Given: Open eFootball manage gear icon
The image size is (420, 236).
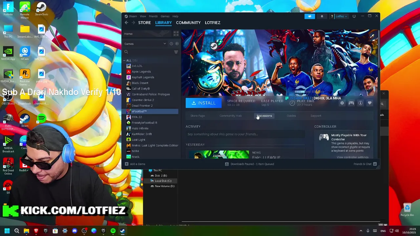Looking at the screenshot, I should coord(342,103).
